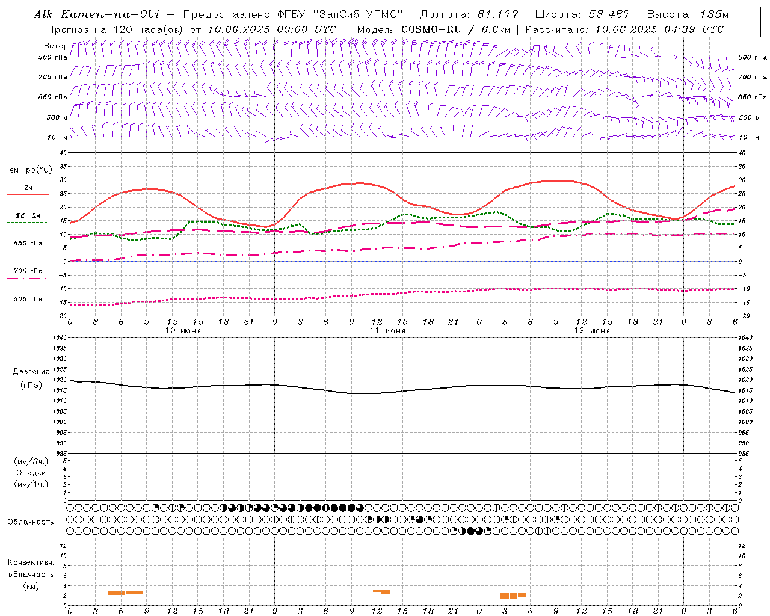
Task: Click the (мм/3ч.) precipitation unit label
Action: coord(31,461)
